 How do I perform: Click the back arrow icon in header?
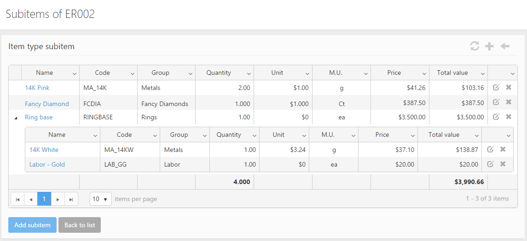[505, 46]
